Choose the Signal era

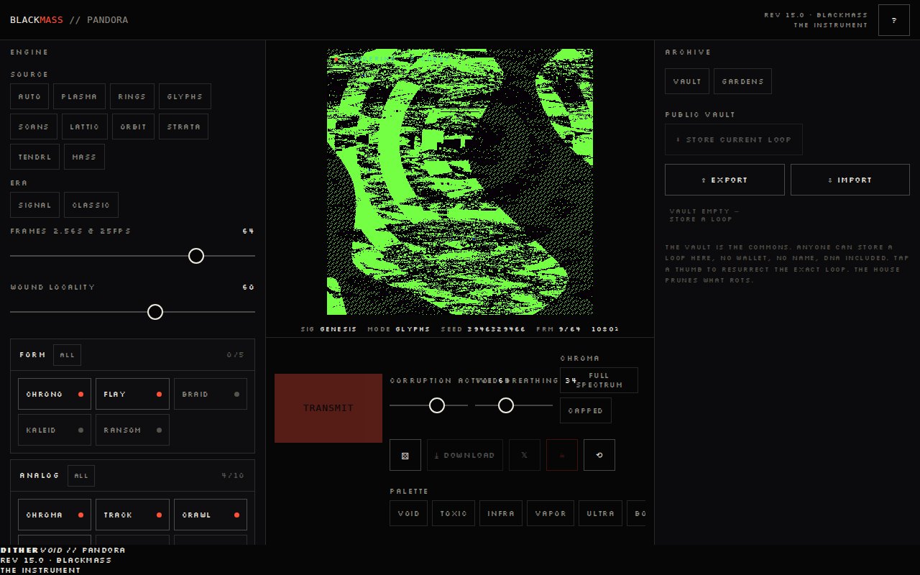click(35, 205)
